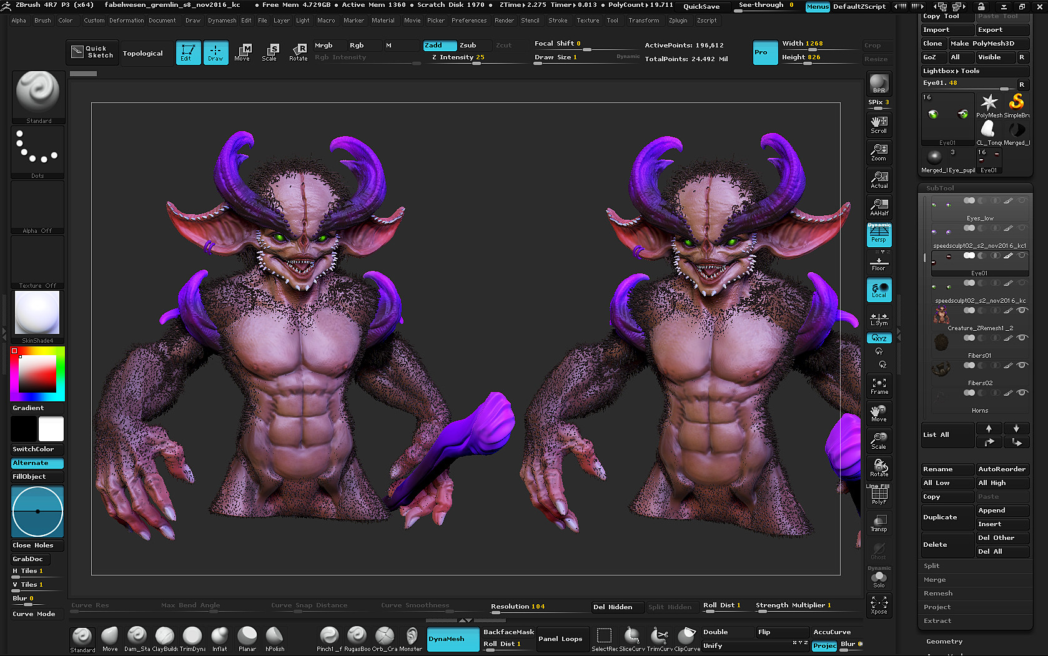Click the Duplicate subtool button
Screen dimensions: 1048x656
click(x=947, y=517)
